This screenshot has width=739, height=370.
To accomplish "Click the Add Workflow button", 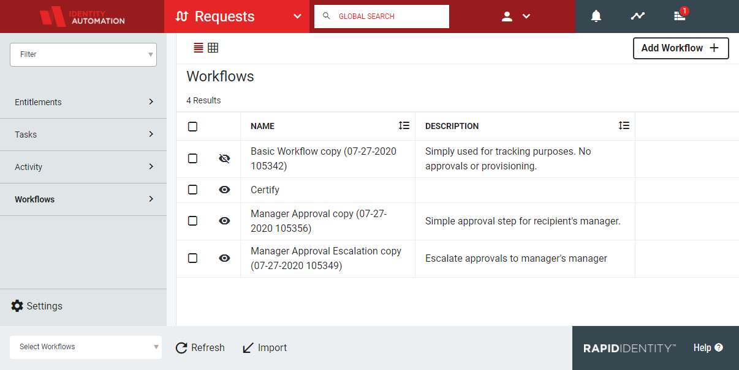I will tap(680, 48).
